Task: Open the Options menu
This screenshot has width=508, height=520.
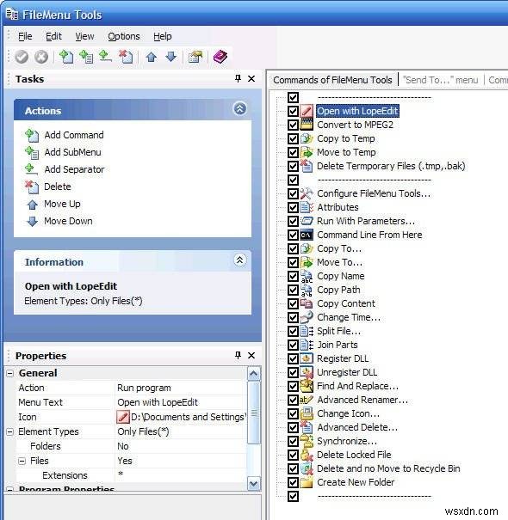Action: [124, 36]
